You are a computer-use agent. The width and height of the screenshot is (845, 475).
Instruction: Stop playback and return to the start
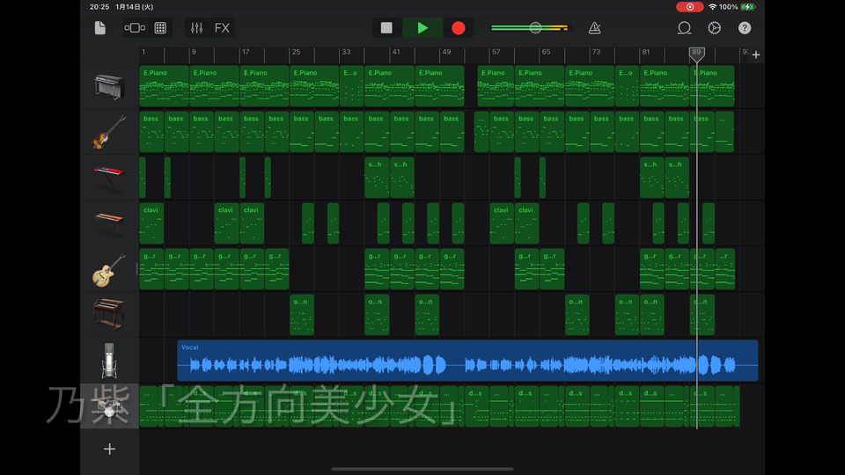click(x=386, y=28)
